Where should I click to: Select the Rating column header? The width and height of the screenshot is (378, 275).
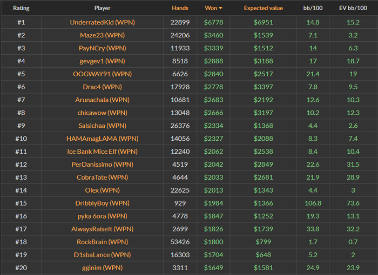(21, 8)
